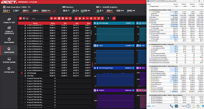204x109 pixels.
Task: Click info icon on CPU Package graph
Action: (x=133, y=23)
